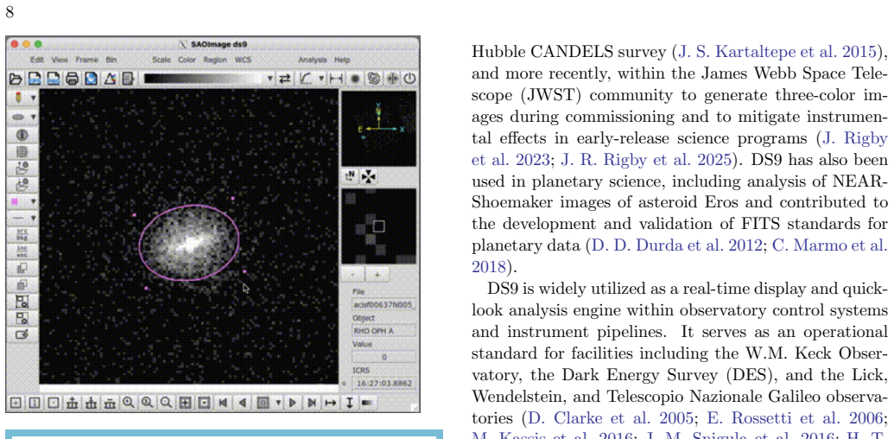Click the horizontal scrollbar below the image
Viewport: 894px width, 439px height.
188,388
